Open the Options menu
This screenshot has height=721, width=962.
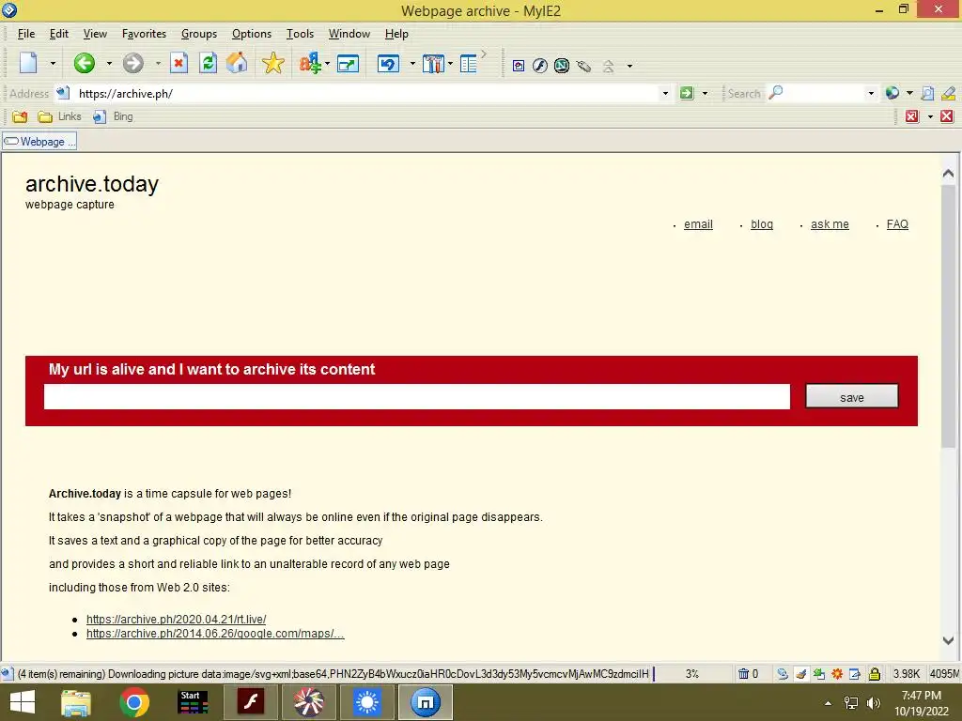click(x=252, y=34)
